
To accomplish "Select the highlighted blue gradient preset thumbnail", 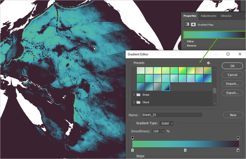I will pyautogui.click(x=166, y=86).
